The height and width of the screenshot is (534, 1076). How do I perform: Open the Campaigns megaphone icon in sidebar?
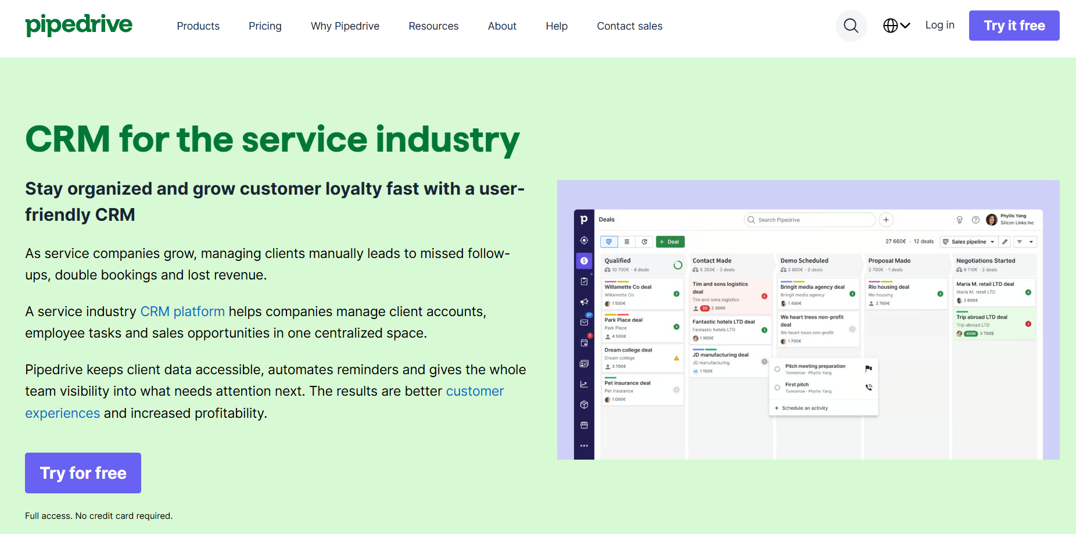(584, 302)
